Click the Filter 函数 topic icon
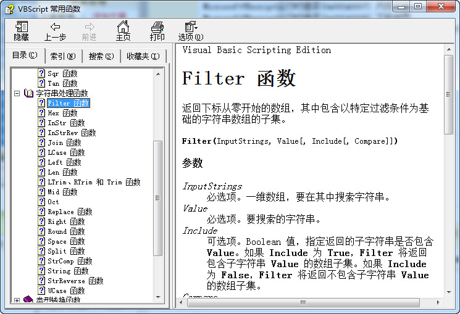 pos(41,103)
